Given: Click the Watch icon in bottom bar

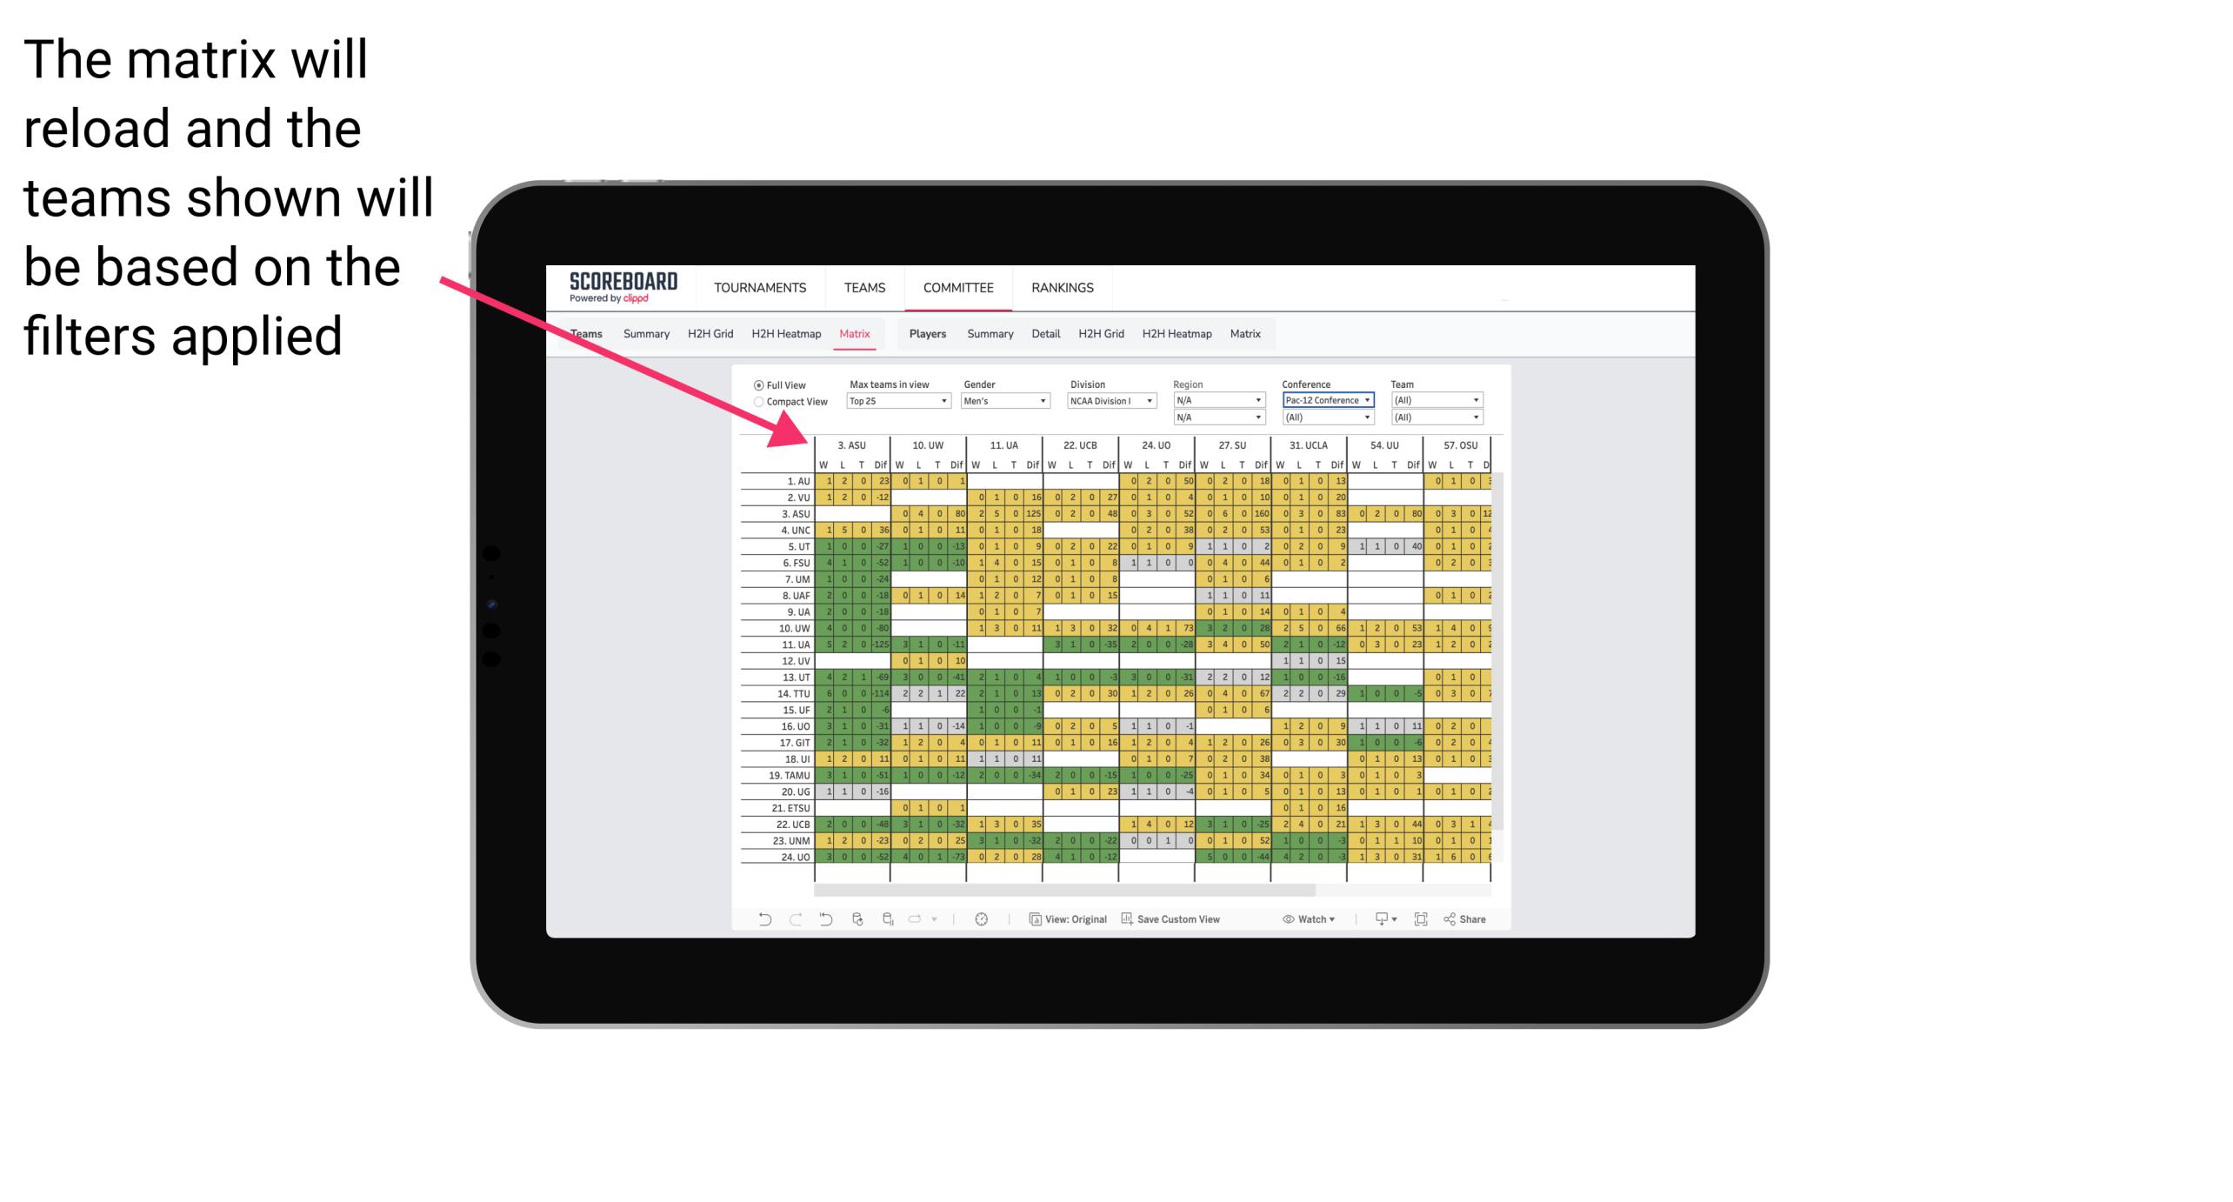Looking at the screenshot, I should point(1289,919).
